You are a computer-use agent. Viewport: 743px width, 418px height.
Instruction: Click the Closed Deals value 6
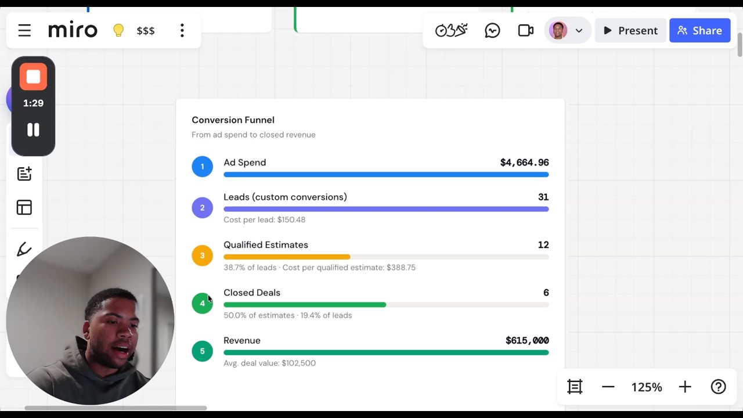546,293
